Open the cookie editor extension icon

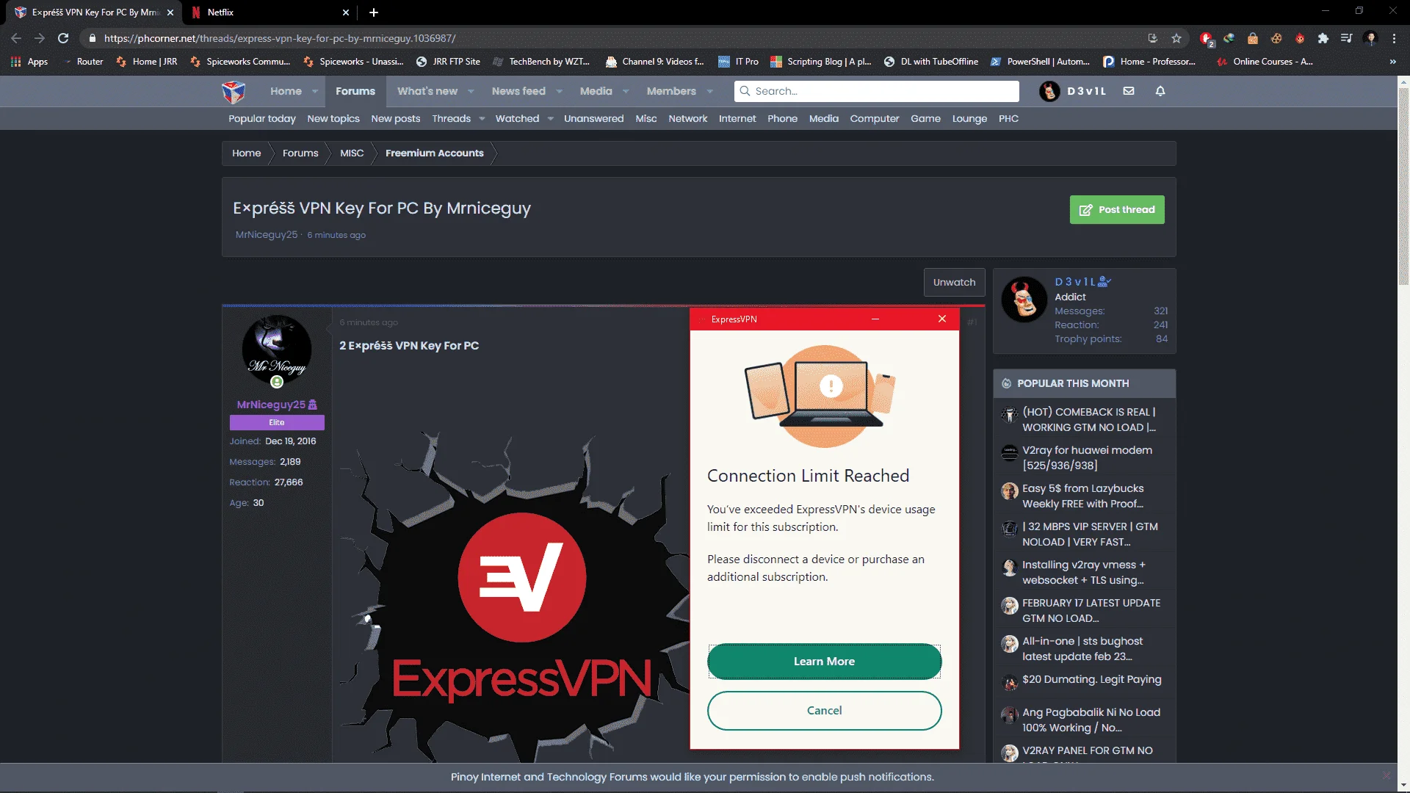tap(1276, 38)
